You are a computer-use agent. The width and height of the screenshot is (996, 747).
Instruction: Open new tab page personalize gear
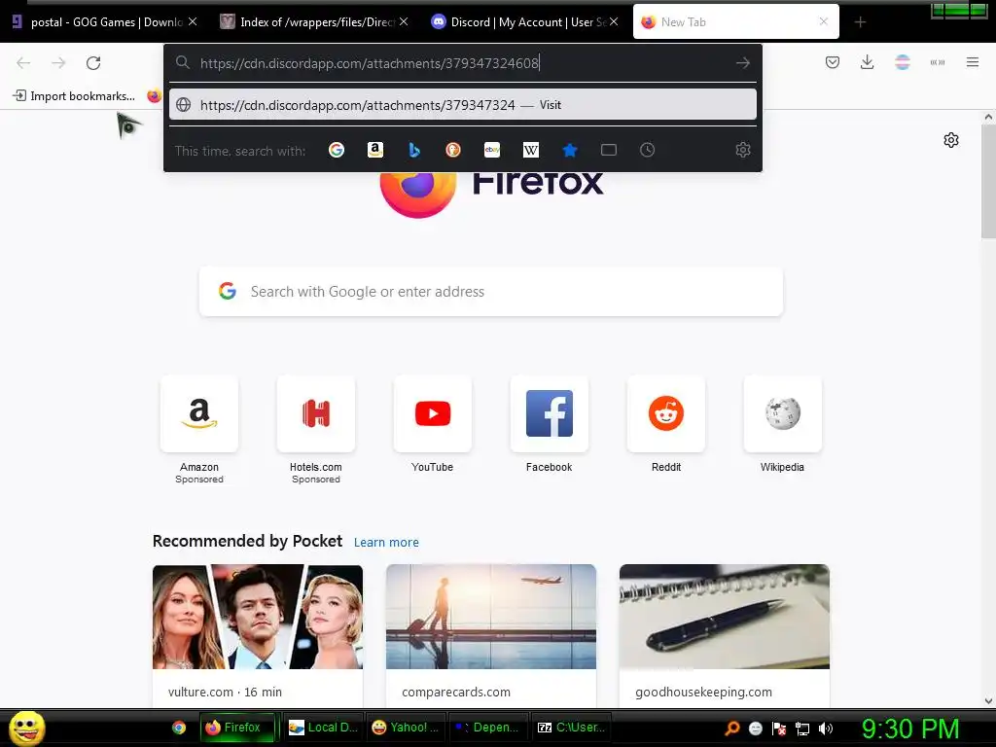[951, 140]
